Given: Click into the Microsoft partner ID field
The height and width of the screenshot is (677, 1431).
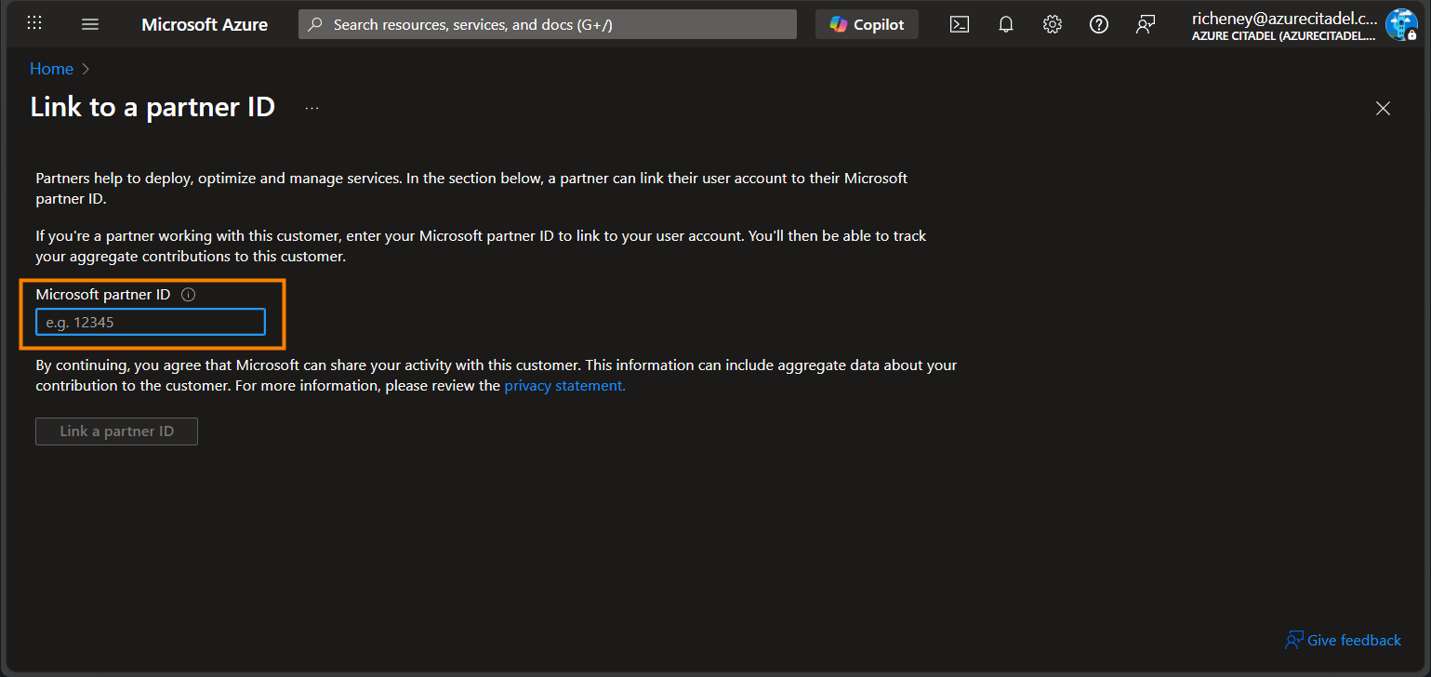Looking at the screenshot, I should click(x=151, y=323).
